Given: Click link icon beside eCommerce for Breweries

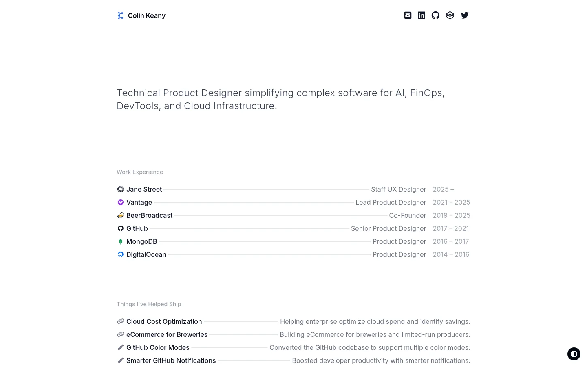Looking at the screenshot, I should click(x=121, y=334).
